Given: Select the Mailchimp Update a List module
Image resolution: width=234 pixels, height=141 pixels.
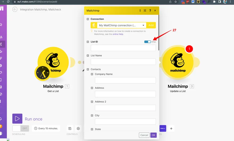Looking at the screenshot, I should 178,62.
